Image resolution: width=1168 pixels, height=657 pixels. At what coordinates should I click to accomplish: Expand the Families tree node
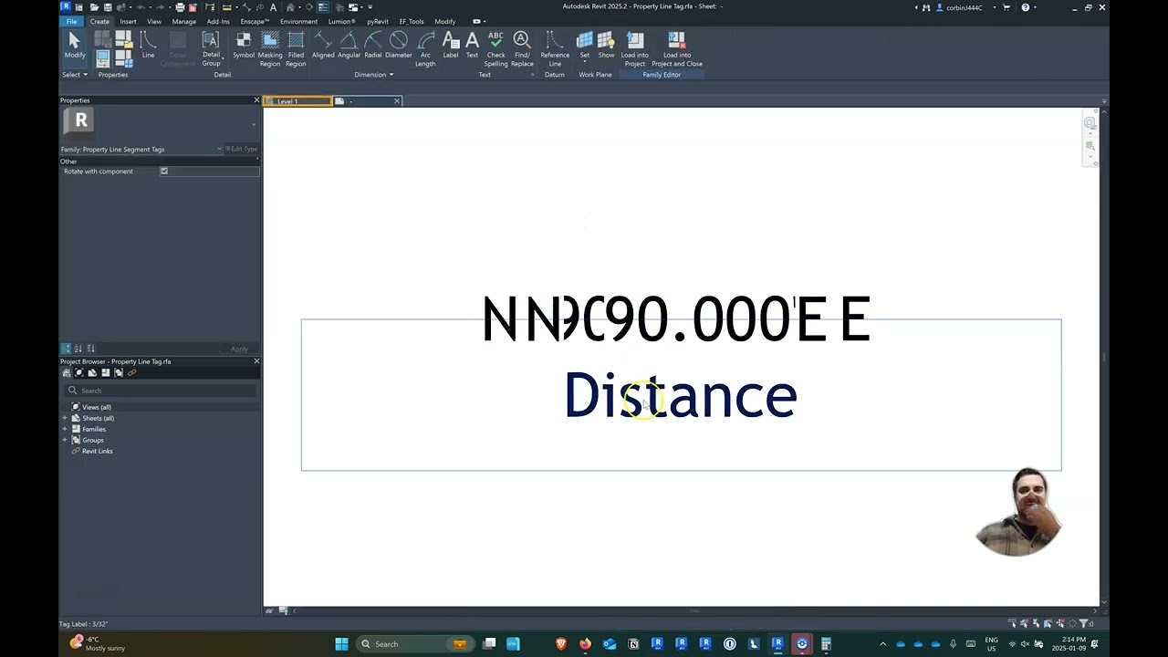point(65,429)
